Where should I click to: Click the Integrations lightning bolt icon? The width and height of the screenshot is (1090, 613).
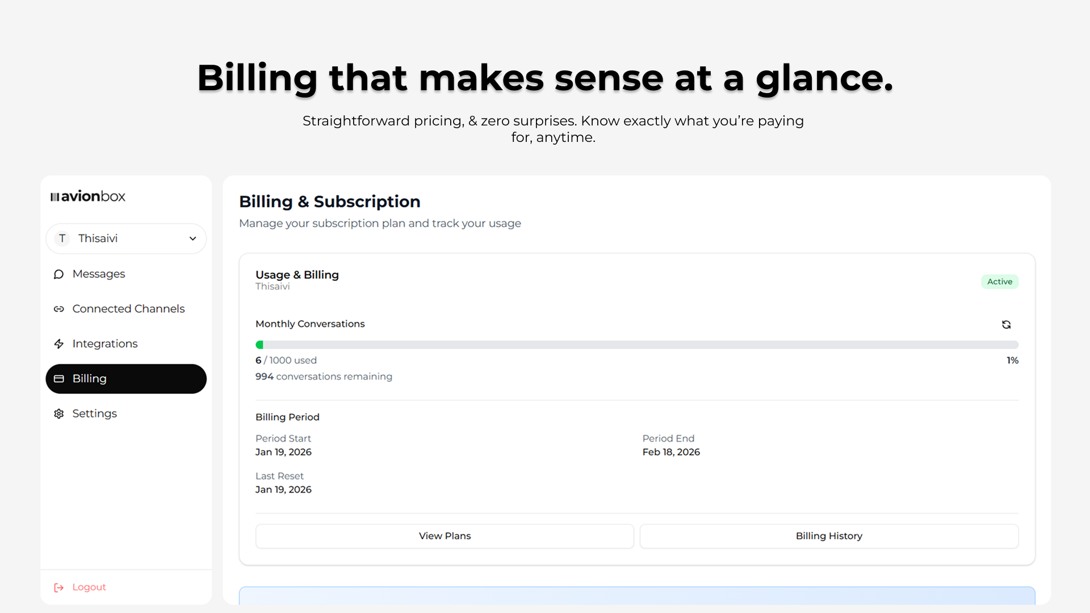[x=58, y=344]
